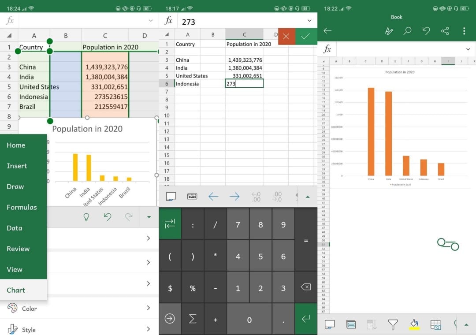Image resolution: width=476 pixels, height=335 pixels.
Task: Tap the share icon
Action: (x=445, y=31)
